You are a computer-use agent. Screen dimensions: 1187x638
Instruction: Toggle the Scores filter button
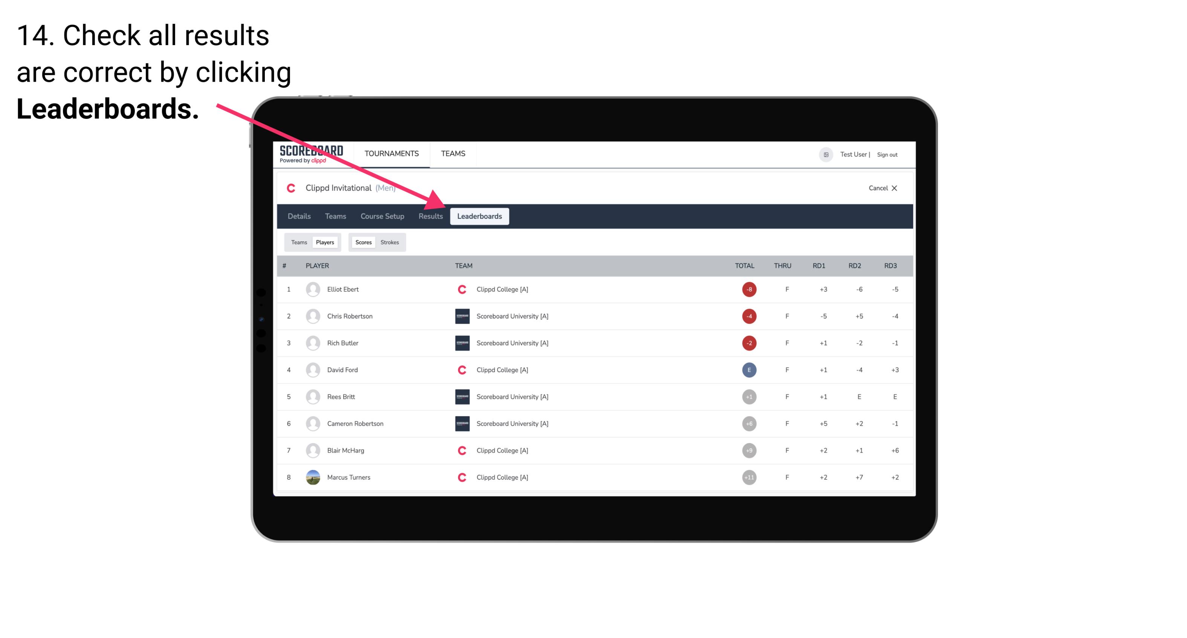(363, 242)
